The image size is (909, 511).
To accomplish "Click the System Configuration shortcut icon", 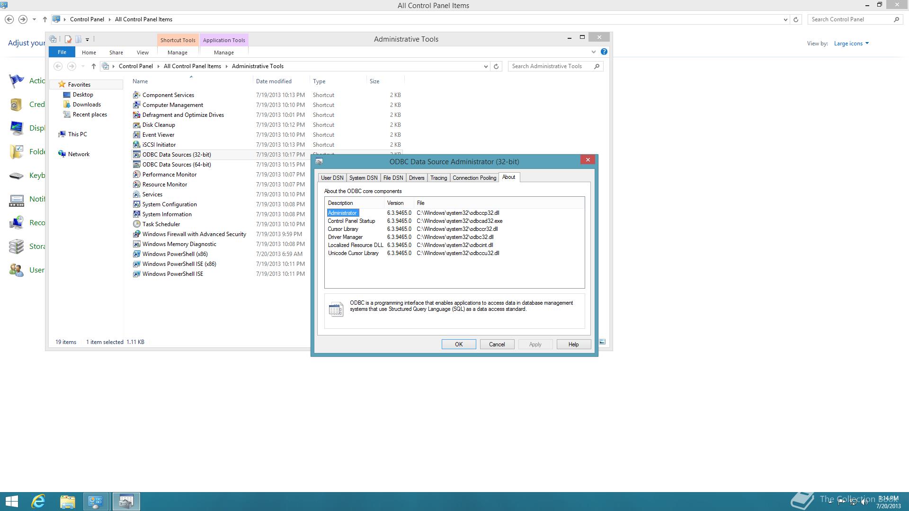I will pos(136,204).
